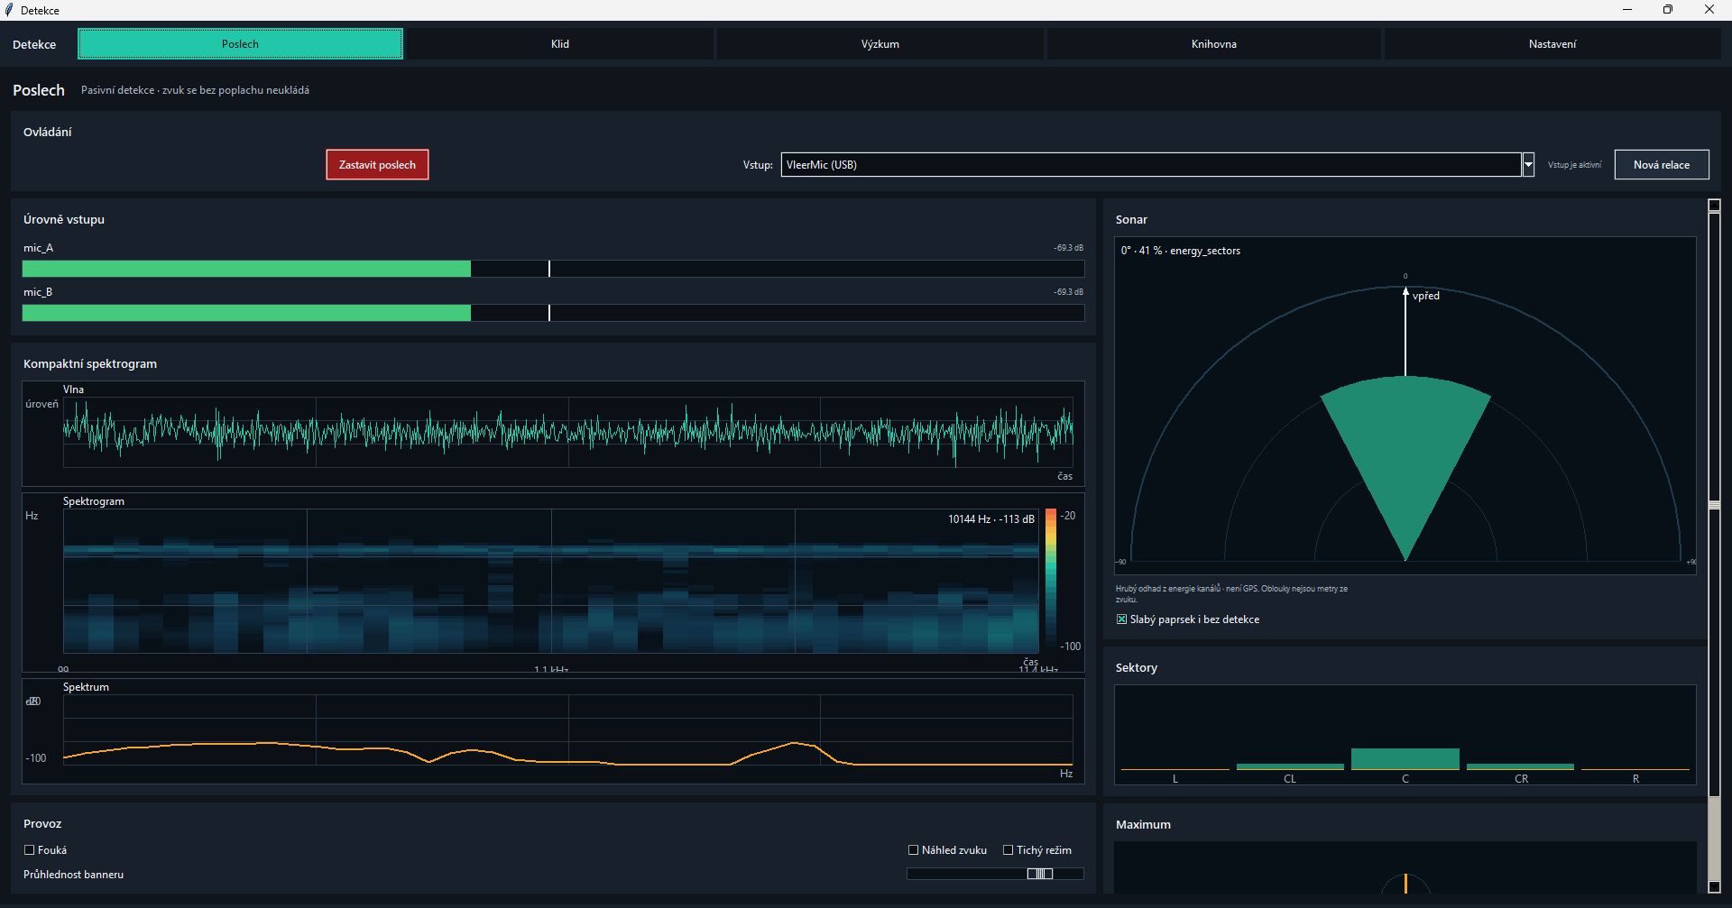
Task: Click the '10144 Hz · -113 dB' readout
Action: coord(990,519)
